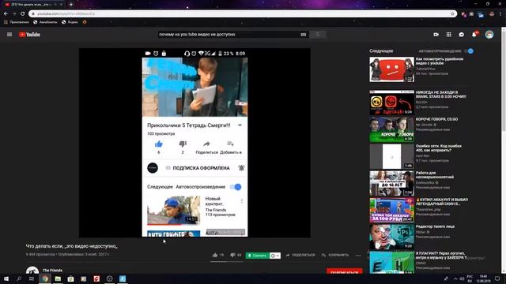Image resolution: width=506 pixels, height=284 pixels.
Task: Click the video title 'Что делать если...'
Action: pos(72,246)
